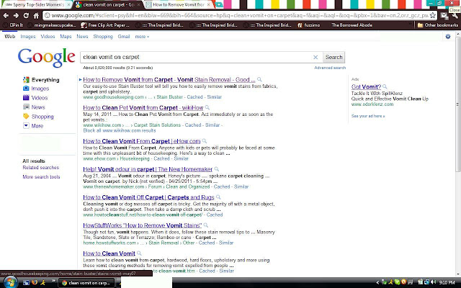Viewport: 461px width, 288px height.
Task: Open the mingmakescupcake bookmark
Action: (x=53, y=25)
